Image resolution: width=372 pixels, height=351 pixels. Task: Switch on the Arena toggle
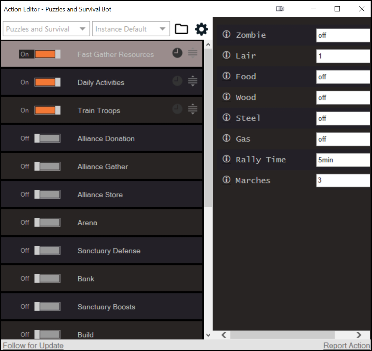pyautogui.click(x=47, y=223)
